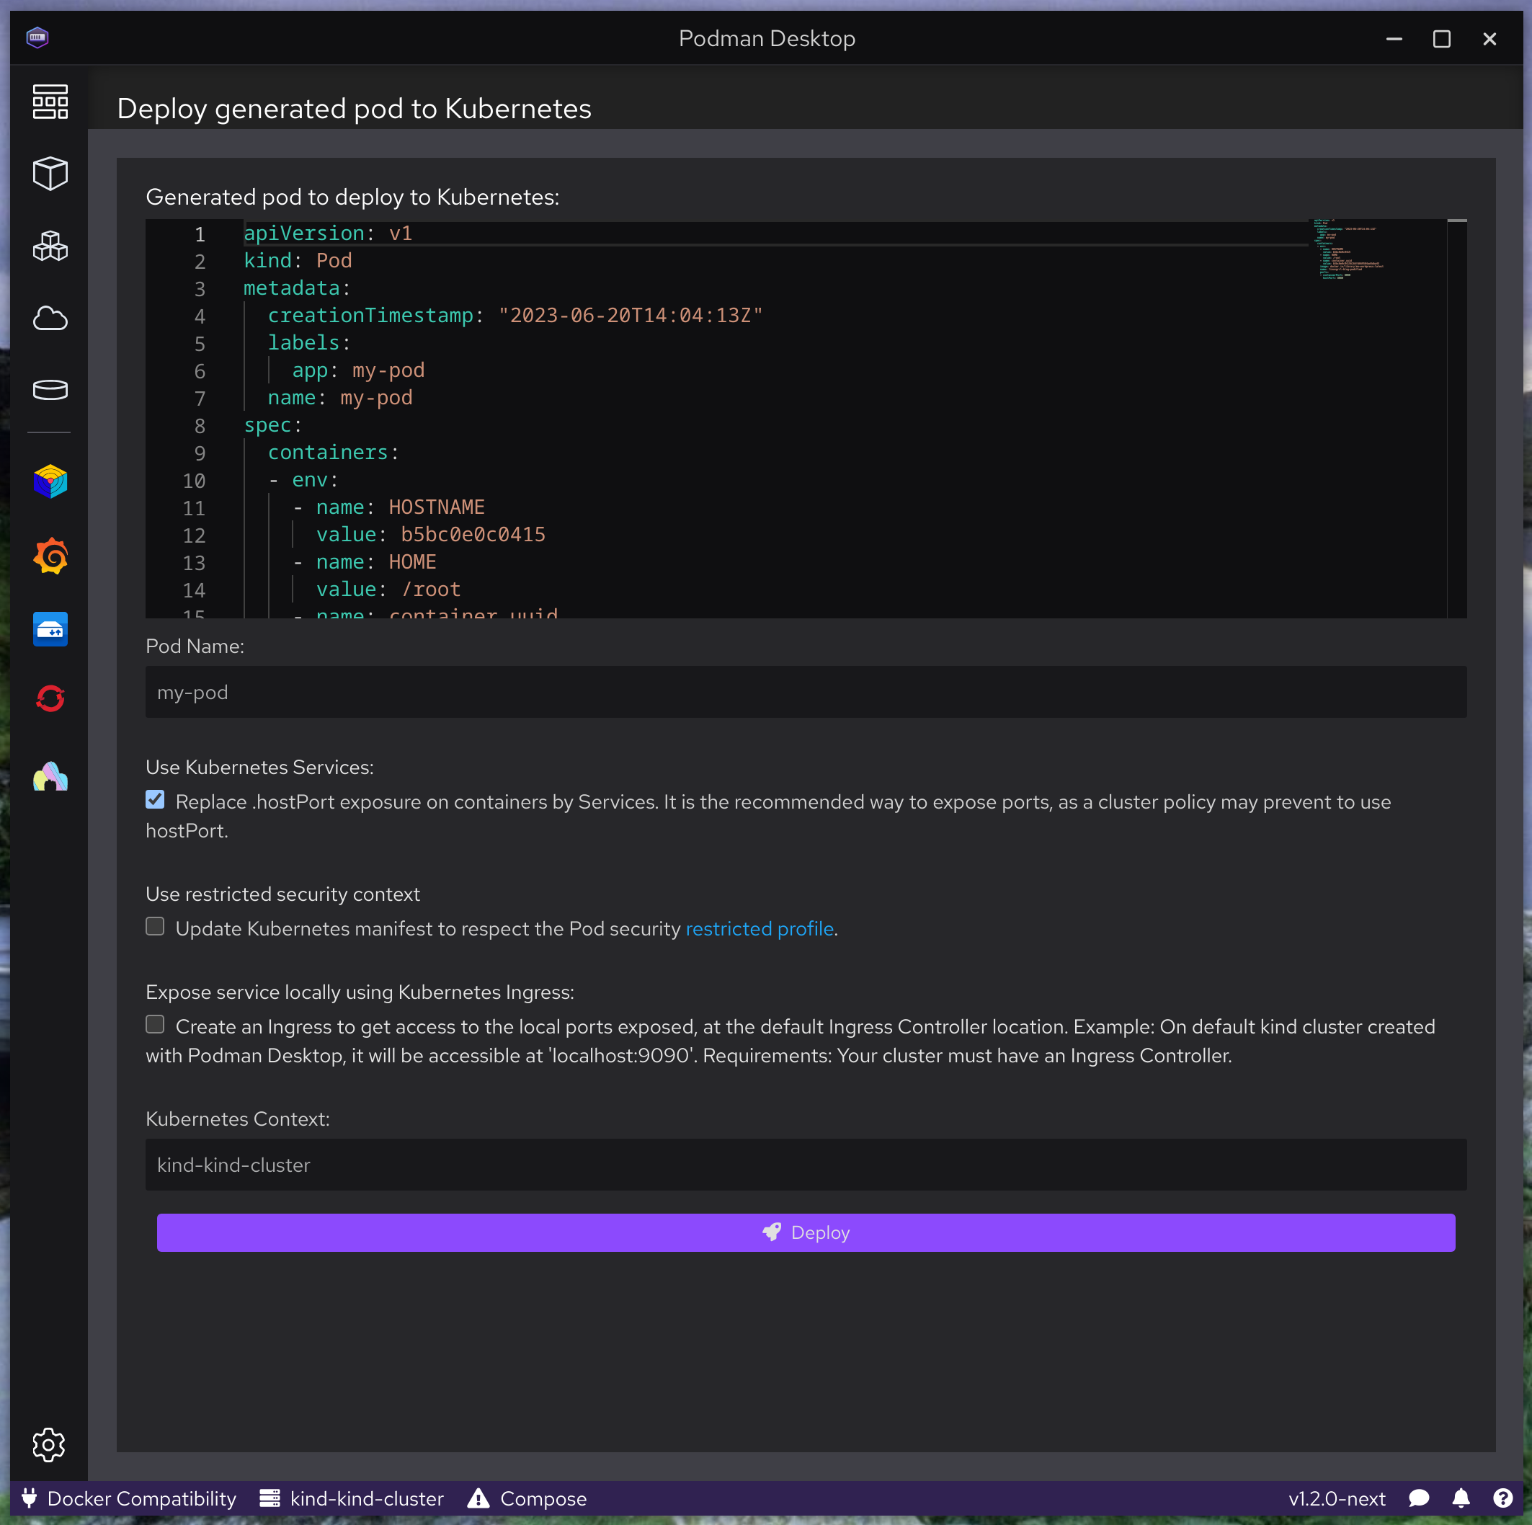Image resolution: width=1532 pixels, height=1525 pixels.
Task: Open the Red Hat OpenShift extension icon
Action: 50,698
